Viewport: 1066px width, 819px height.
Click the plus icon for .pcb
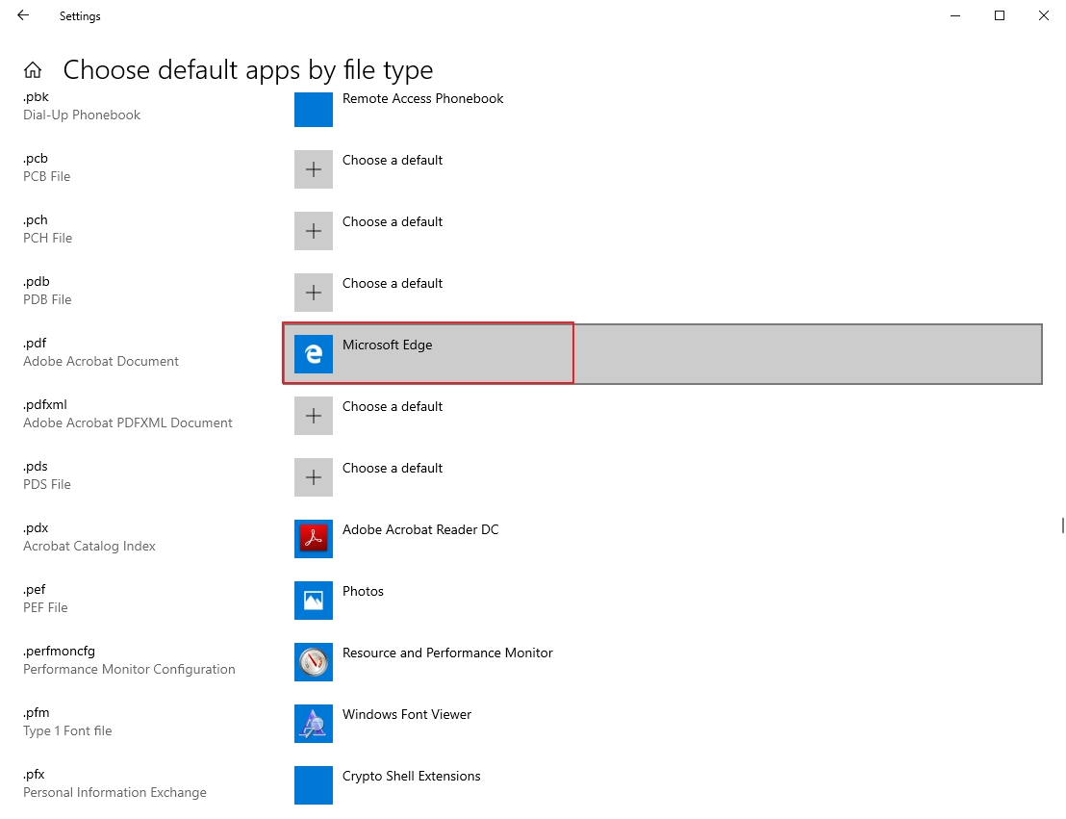pos(314,169)
